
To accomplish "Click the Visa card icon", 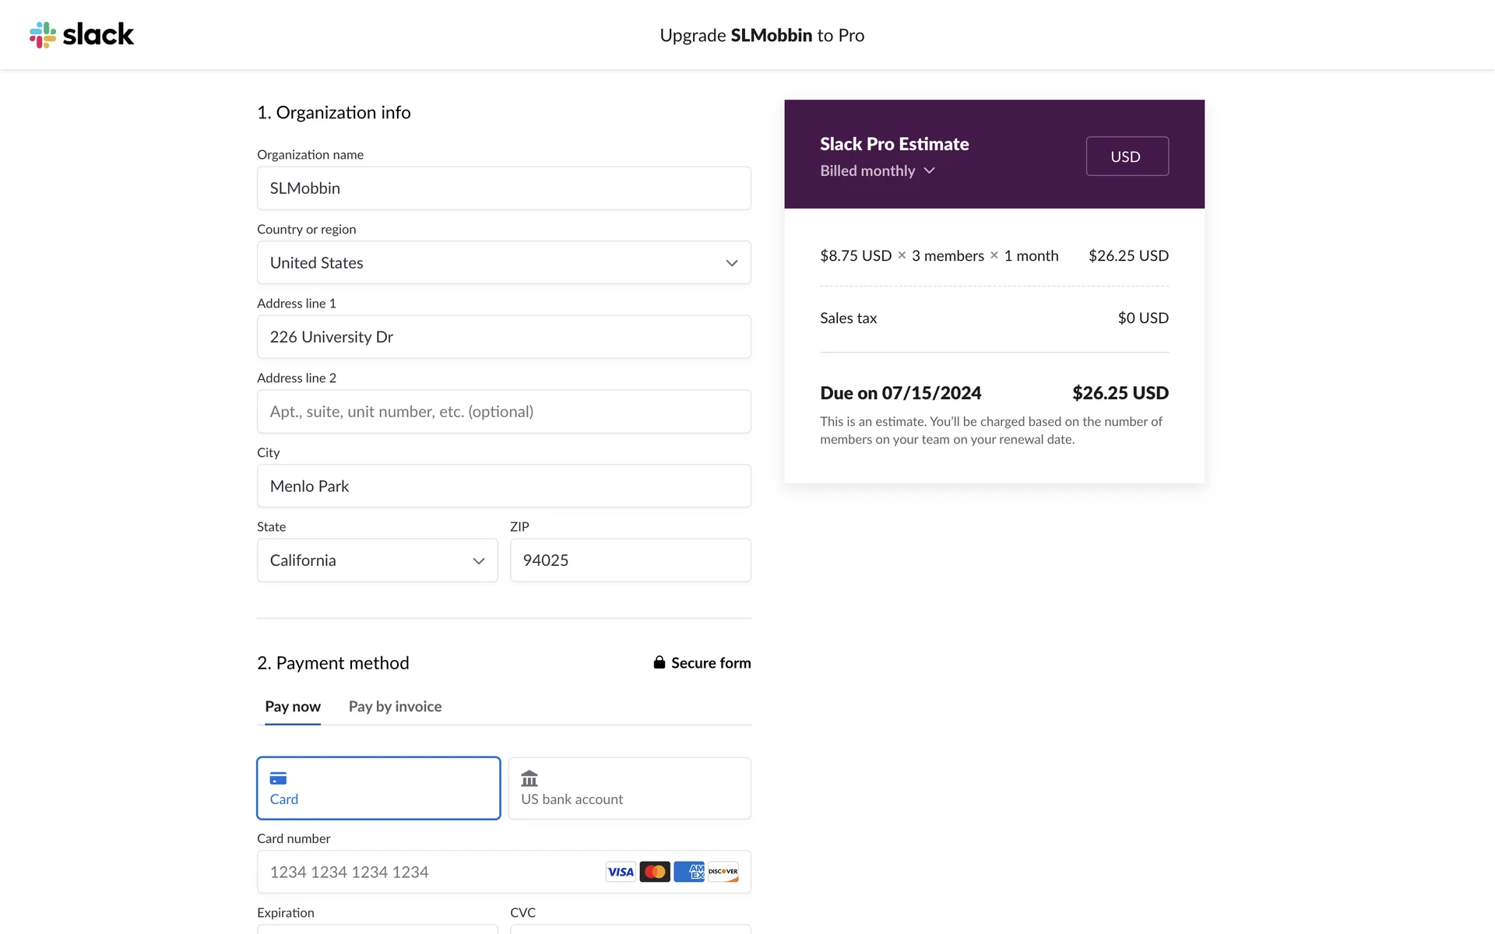I will click(621, 872).
